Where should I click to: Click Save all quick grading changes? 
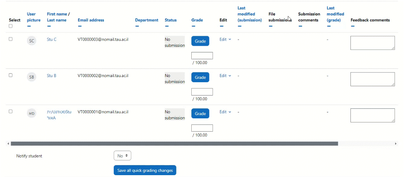pos(145,170)
